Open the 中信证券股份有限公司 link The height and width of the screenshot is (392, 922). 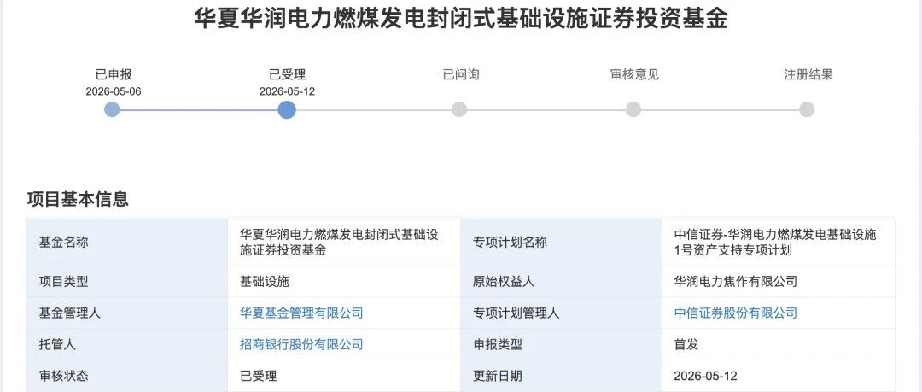(736, 313)
